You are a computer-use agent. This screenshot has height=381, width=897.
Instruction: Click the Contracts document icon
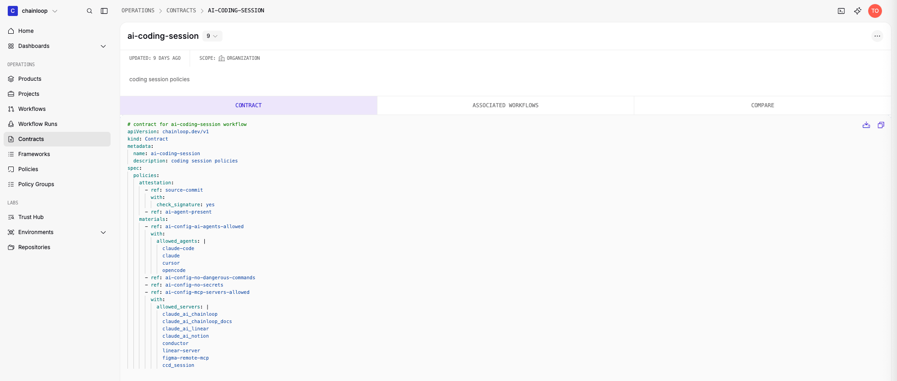(x=11, y=139)
